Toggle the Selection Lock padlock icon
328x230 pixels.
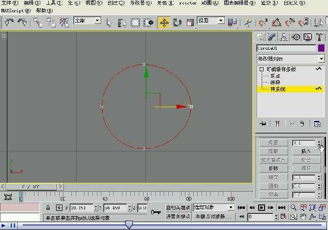[48, 207]
